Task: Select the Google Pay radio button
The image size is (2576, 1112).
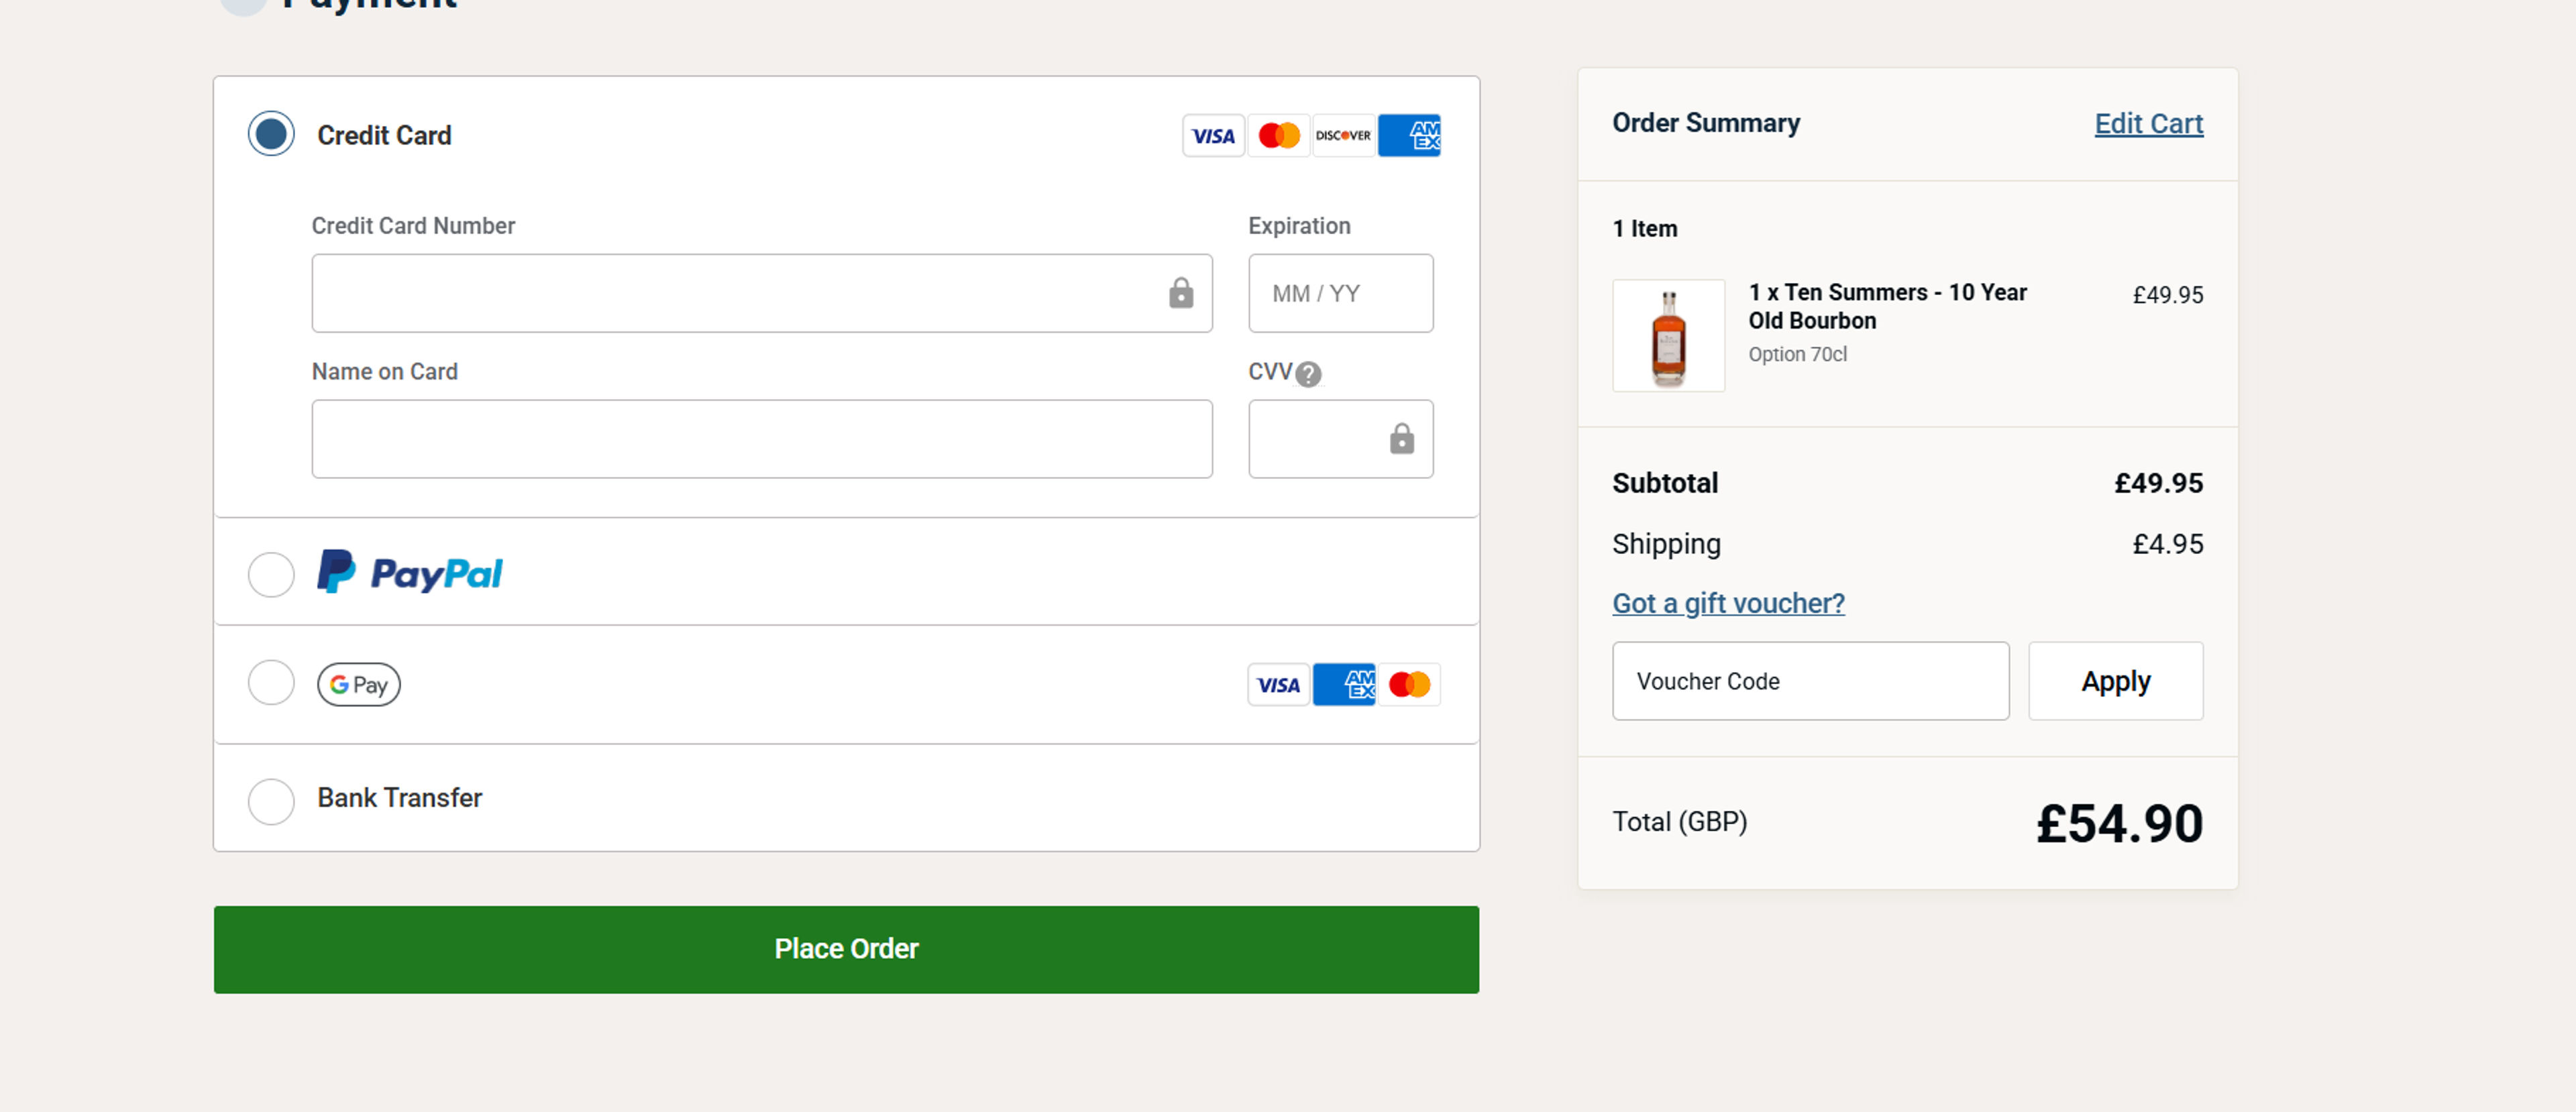Action: click(x=271, y=683)
